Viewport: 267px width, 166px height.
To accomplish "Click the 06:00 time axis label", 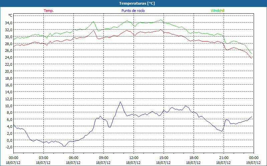I will tap(73, 158).
